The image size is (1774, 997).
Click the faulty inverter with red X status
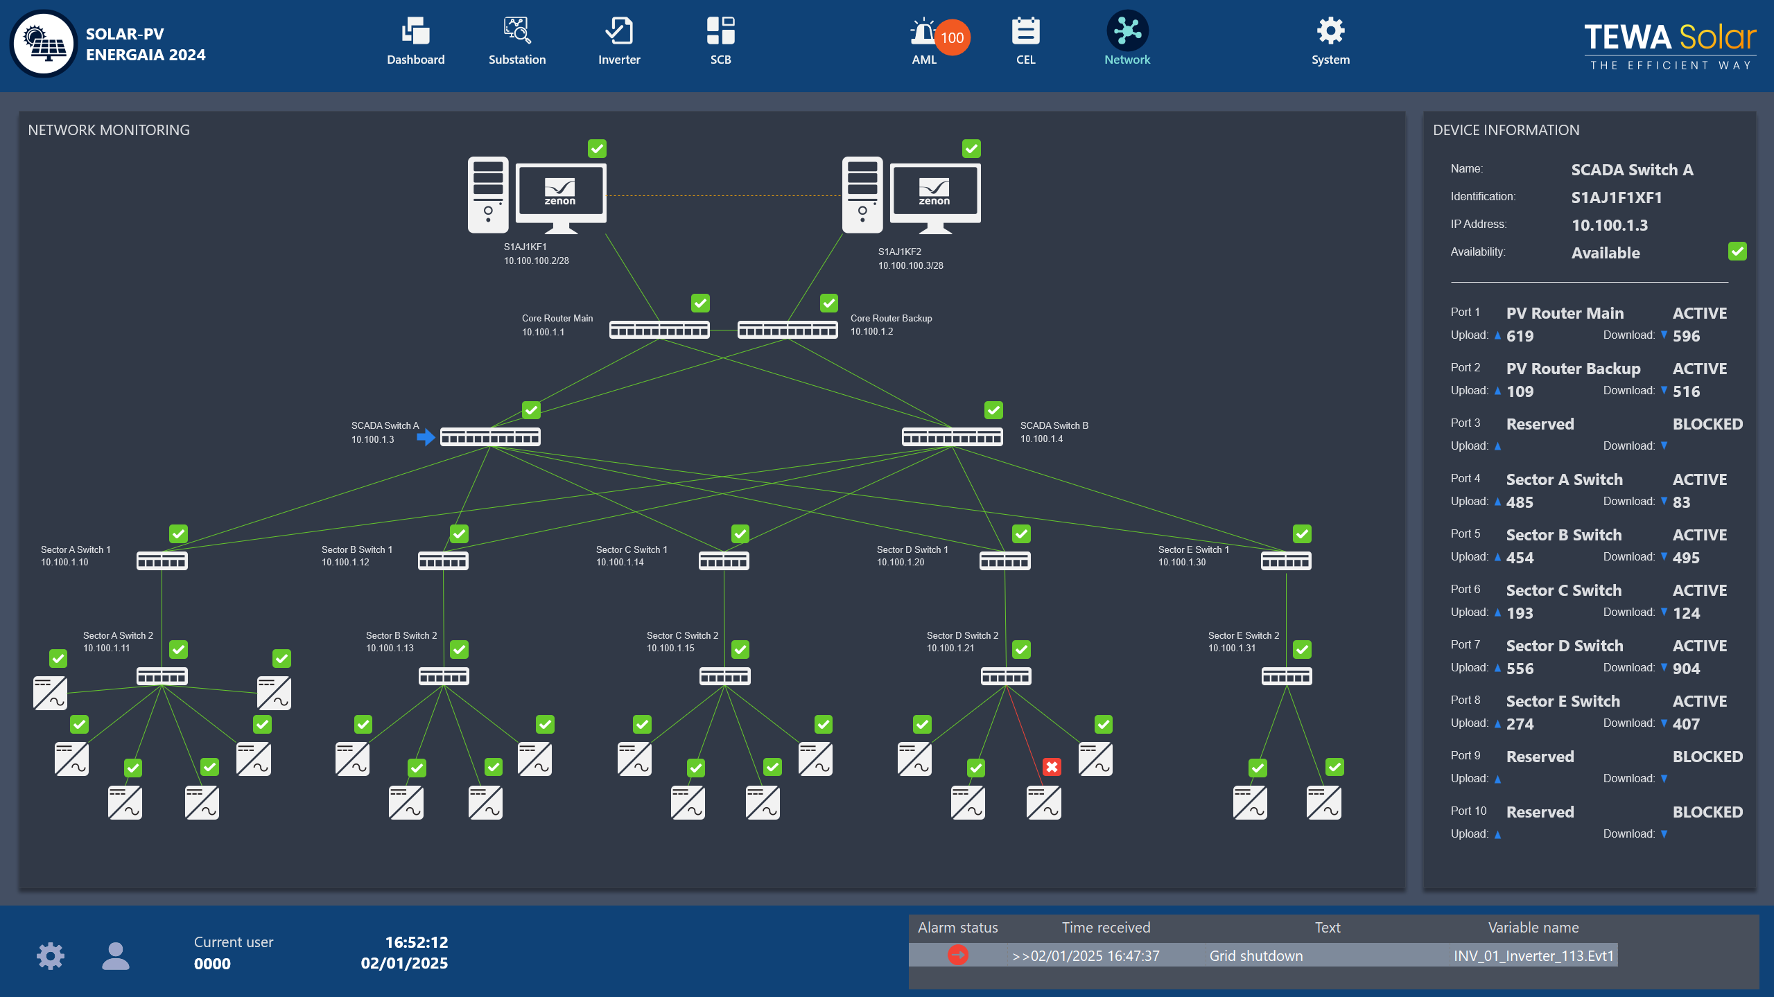pos(1043,802)
